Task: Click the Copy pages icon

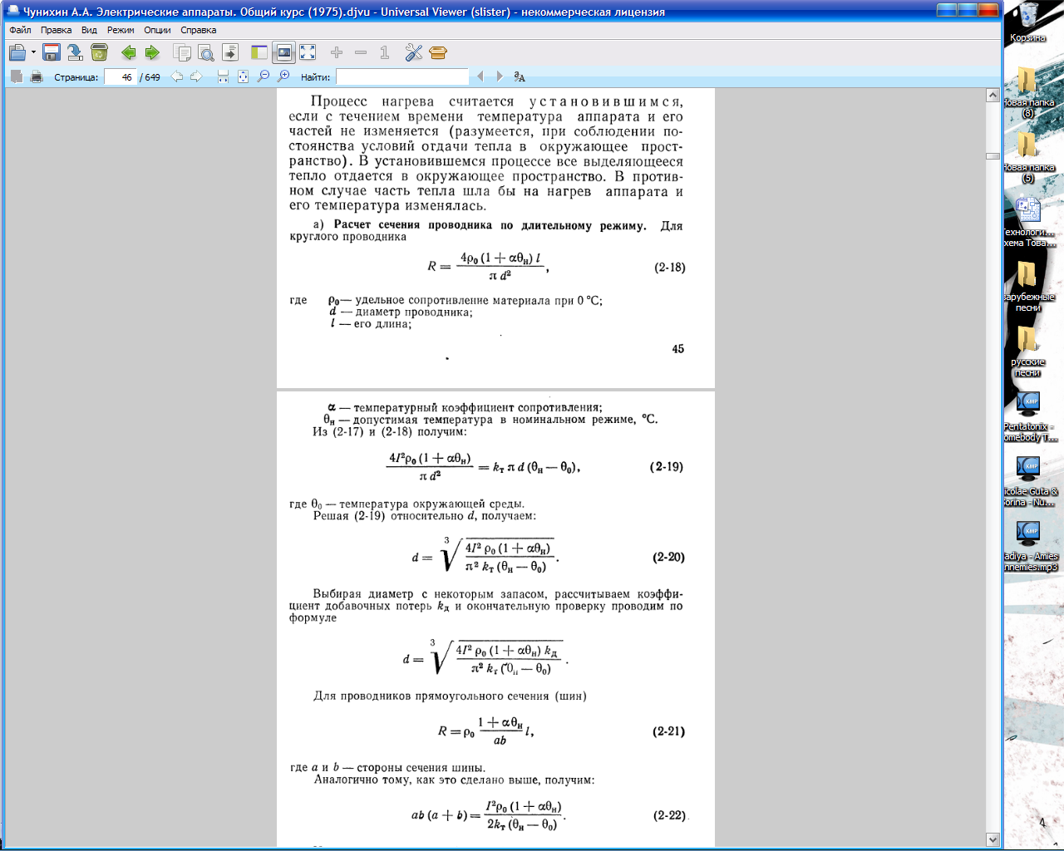Action: 182,52
